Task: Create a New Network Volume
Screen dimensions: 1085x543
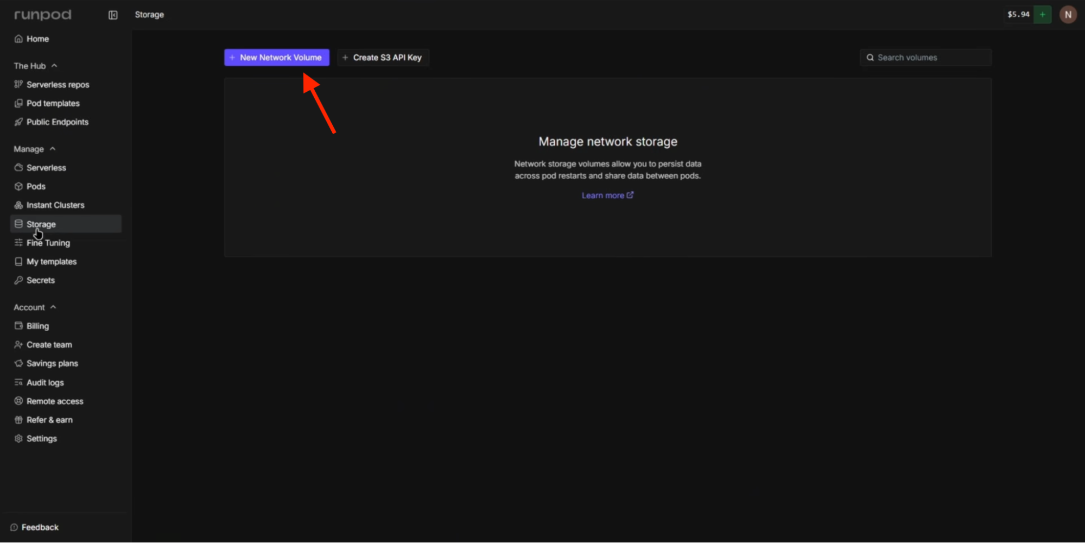Action: (277, 58)
